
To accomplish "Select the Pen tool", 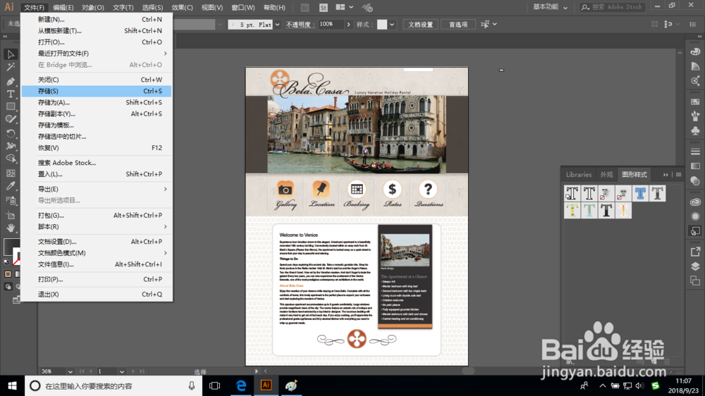I will coord(11,81).
